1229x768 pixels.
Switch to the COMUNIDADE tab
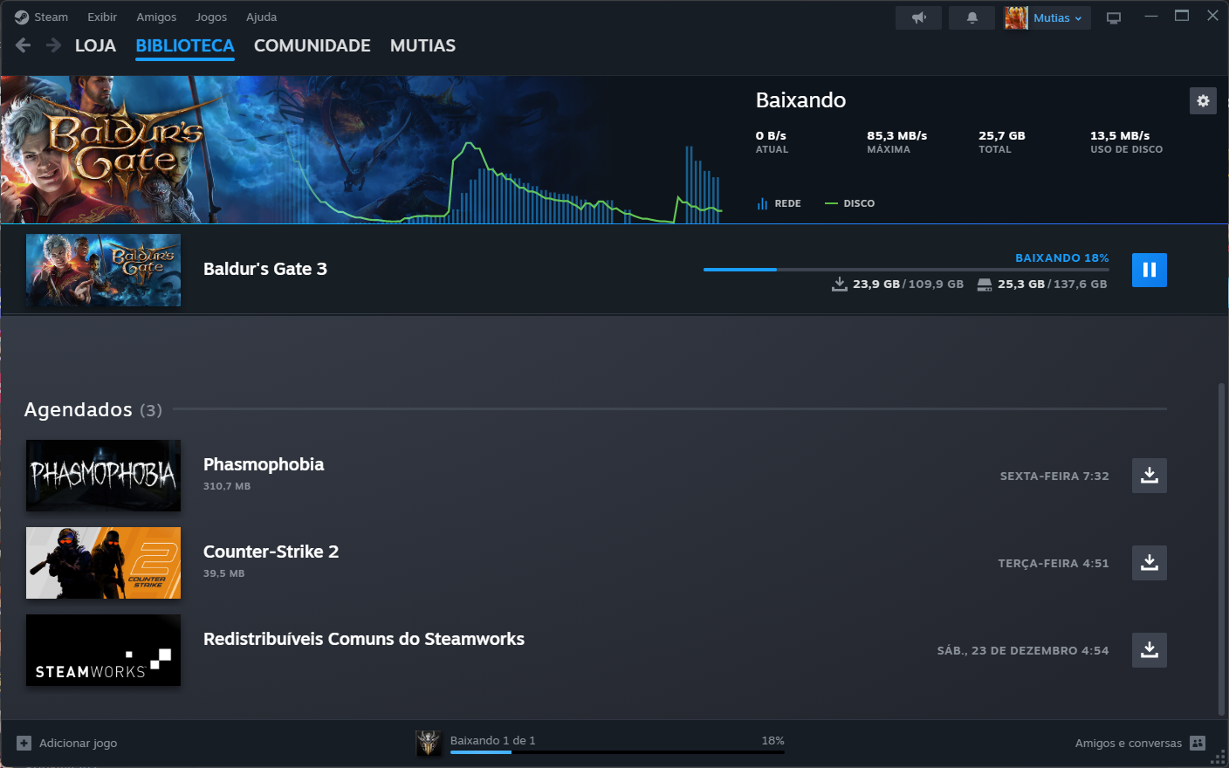pyautogui.click(x=312, y=45)
